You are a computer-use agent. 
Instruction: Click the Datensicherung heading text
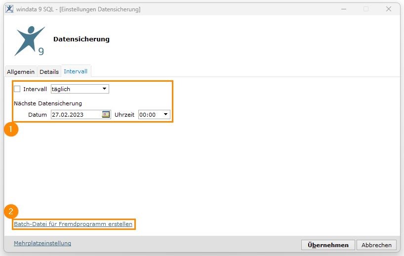tap(81, 39)
